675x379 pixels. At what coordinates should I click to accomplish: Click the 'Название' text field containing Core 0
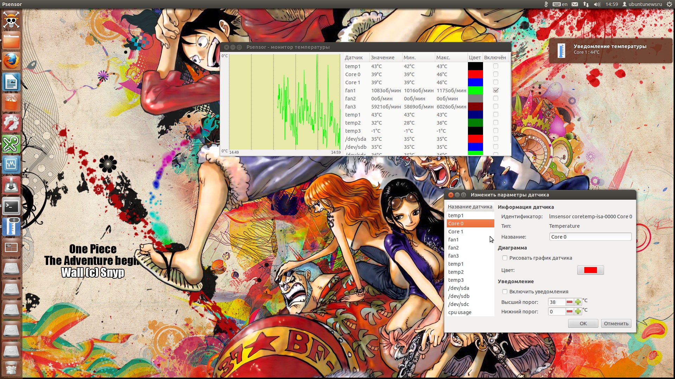(591, 237)
